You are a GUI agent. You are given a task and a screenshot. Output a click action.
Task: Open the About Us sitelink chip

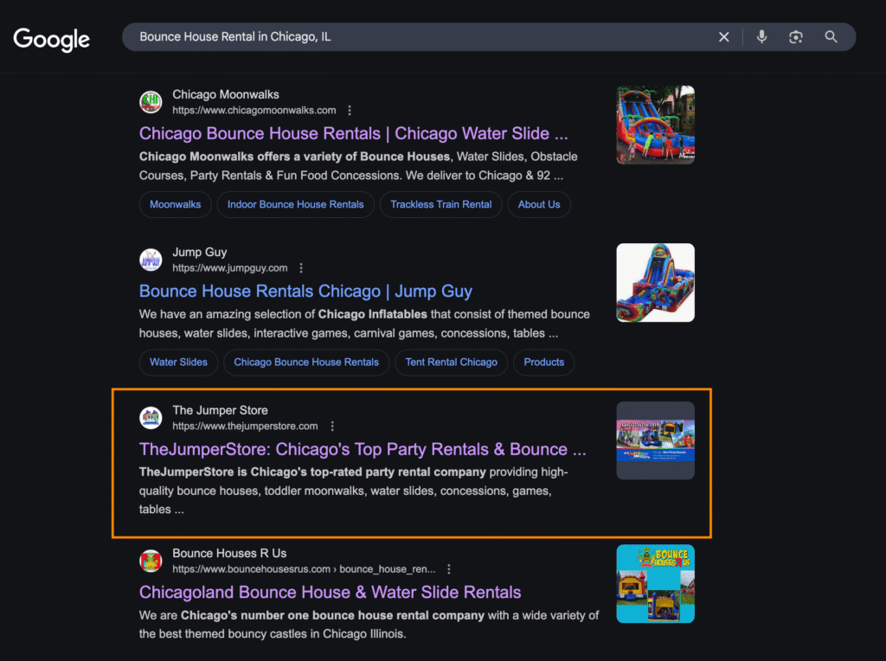click(539, 204)
